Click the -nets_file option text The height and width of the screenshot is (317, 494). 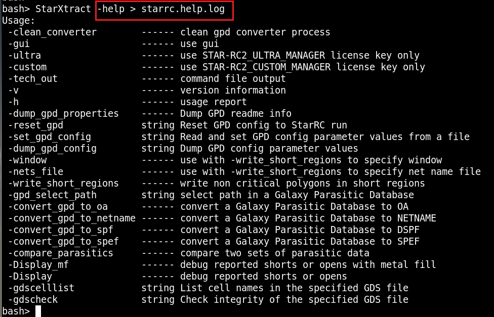(x=35, y=172)
